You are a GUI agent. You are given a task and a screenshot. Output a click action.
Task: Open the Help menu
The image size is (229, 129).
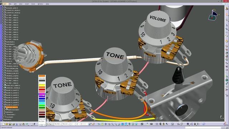coord(47,4)
